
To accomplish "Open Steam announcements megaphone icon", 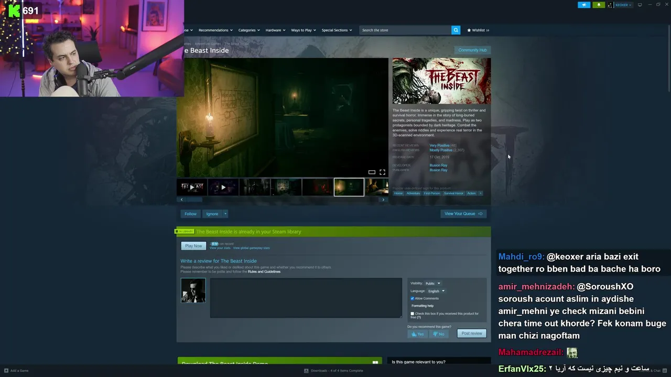I will pos(584,5).
